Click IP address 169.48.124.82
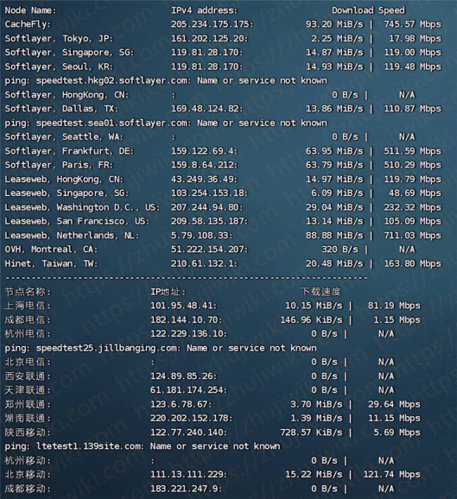The height and width of the screenshot is (499, 457). 207,109
